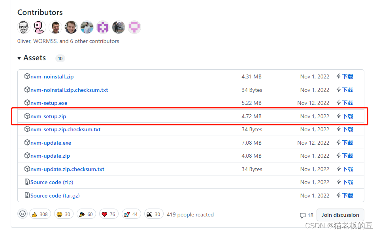Click lightning icon in nvm-update.exe row
This screenshot has height=233, width=379.
click(x=339, y=143)
